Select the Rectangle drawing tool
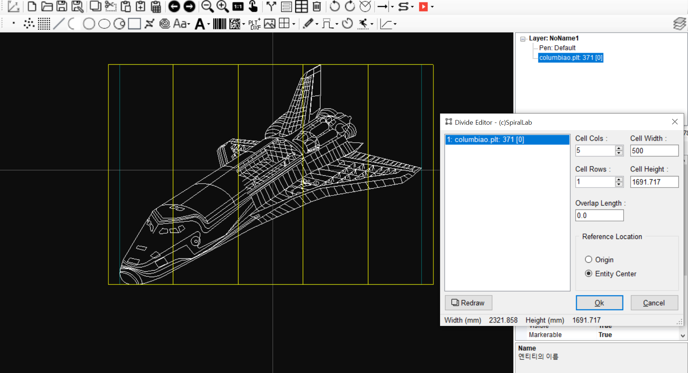The width and height of the screenshot is (688, 373). click(134, 24)
